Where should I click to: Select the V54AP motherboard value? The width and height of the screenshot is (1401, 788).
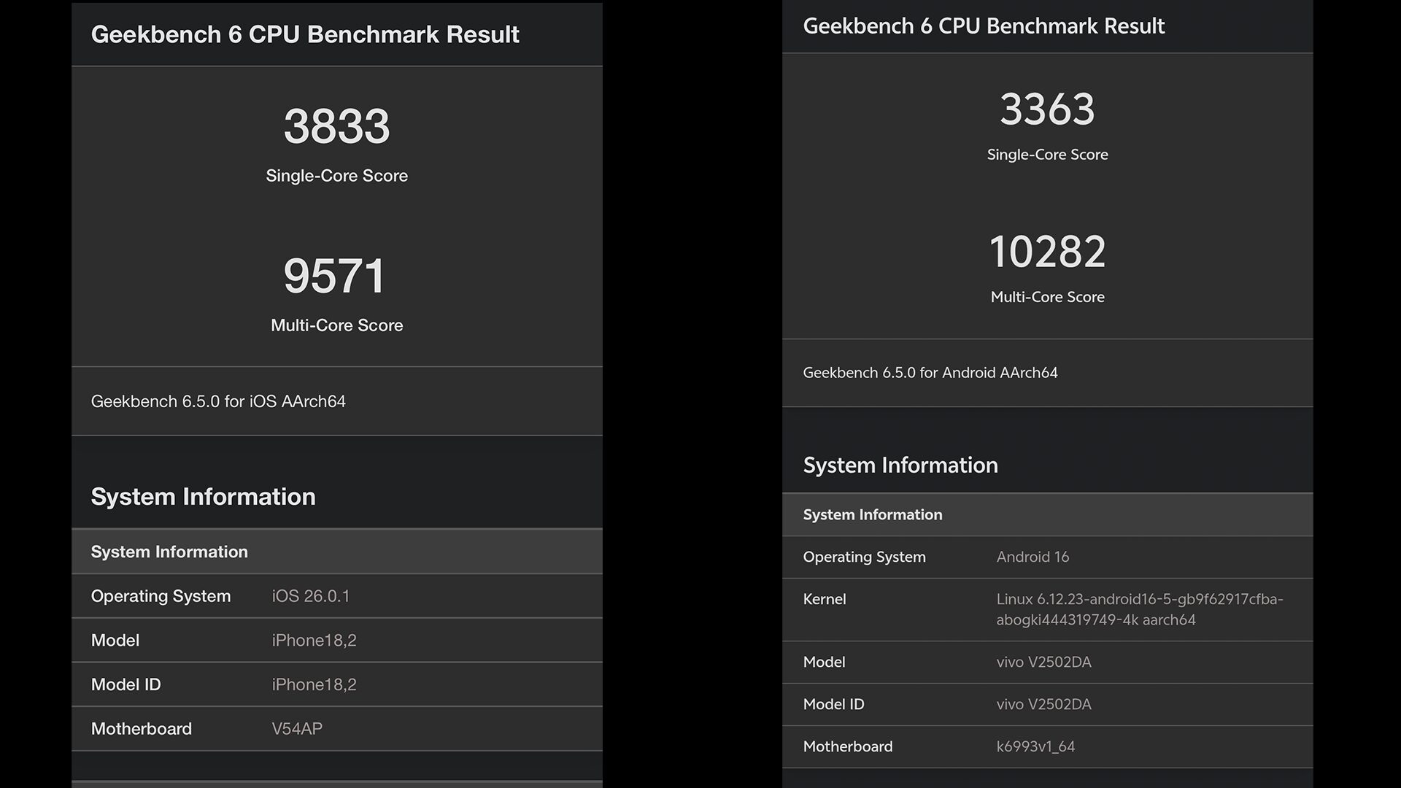pyautogui.click(x=297, y=729)
